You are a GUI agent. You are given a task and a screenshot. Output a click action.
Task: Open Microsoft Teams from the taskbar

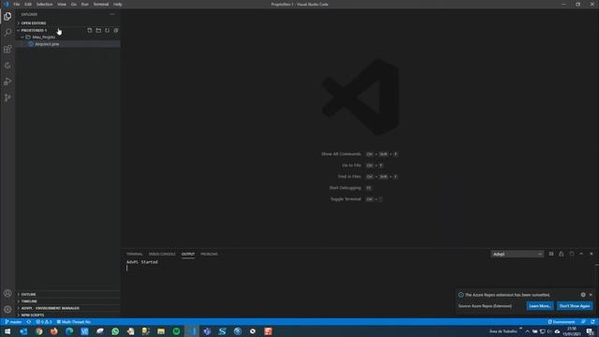207,331
